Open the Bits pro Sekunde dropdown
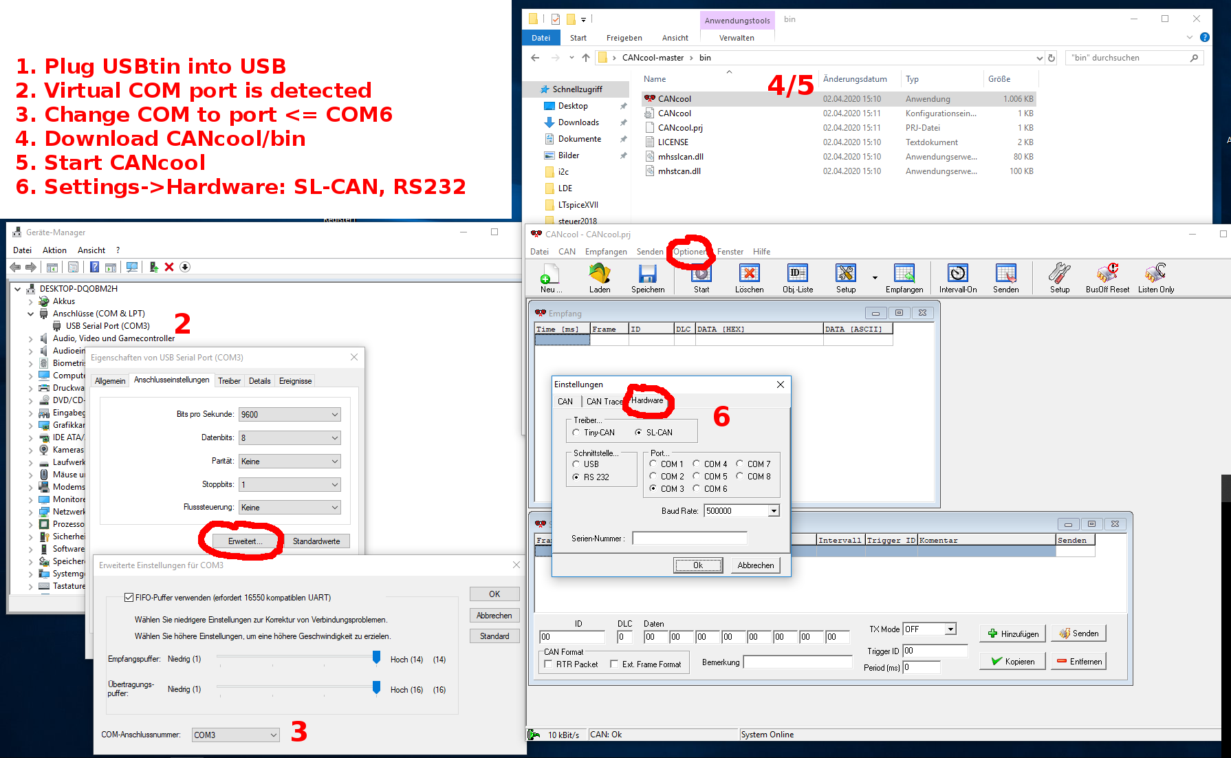Screen dimensions: 1231x758 [x=290, y=415]
